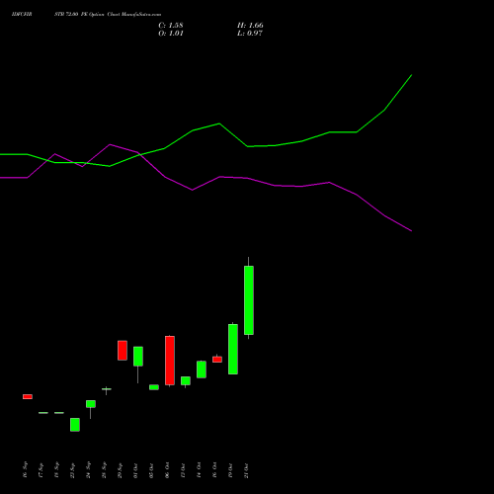Click the small red candlestick for 16 Oct
The height and width of the screenshot is (494, 494).
click(217, 360)
